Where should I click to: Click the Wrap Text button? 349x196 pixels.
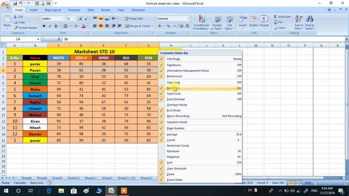[x=134, y=19]
